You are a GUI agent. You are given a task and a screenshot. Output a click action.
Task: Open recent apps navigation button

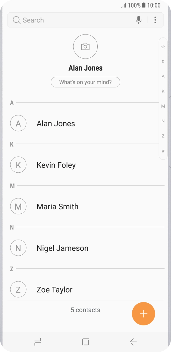point(38,342)
